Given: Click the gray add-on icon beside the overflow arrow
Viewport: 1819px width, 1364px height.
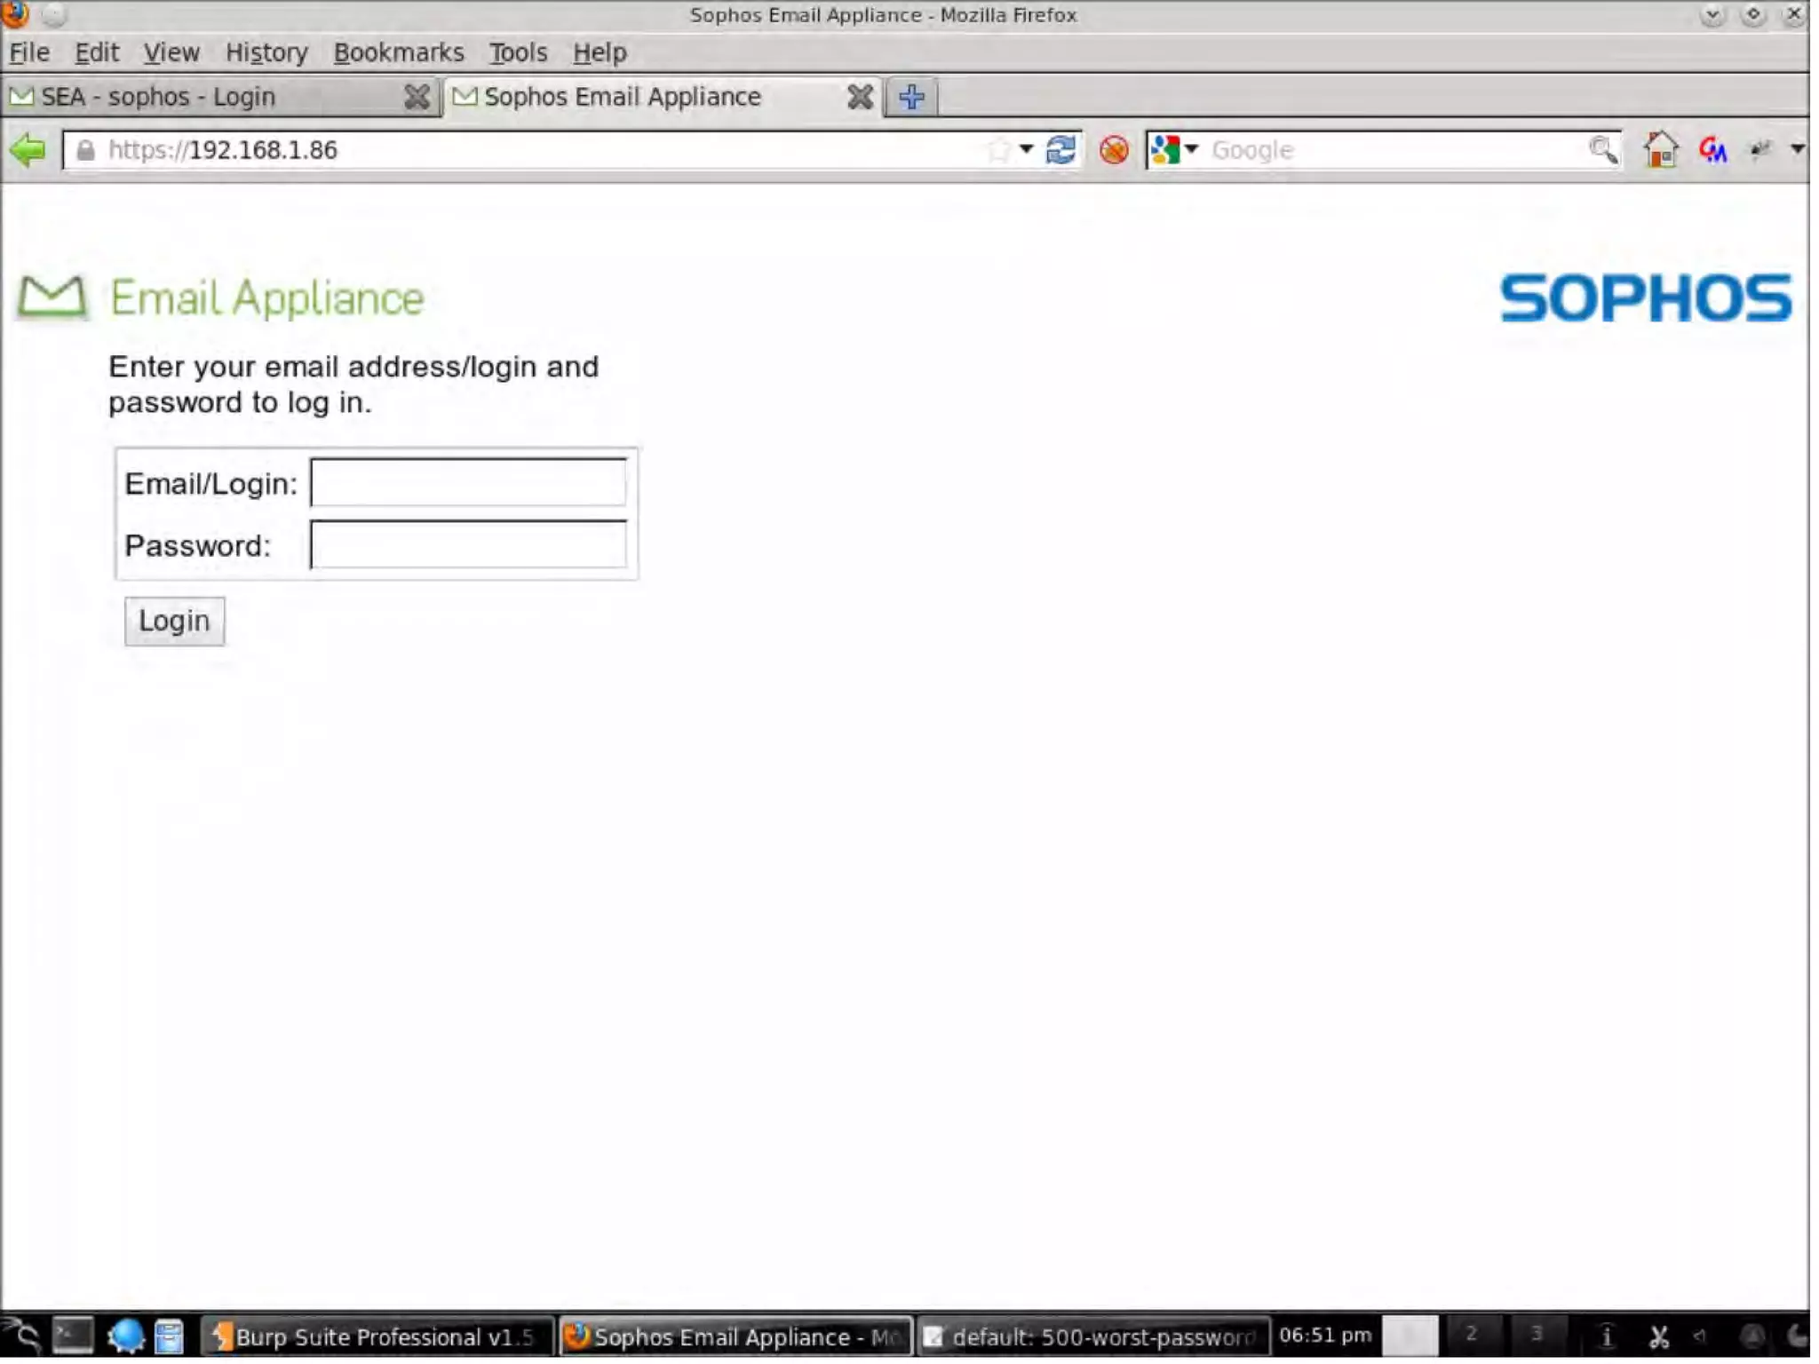Looking at the screenshot, I should pos(1759,149).
